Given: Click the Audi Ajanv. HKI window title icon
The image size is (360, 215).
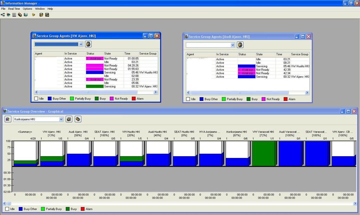Looking at the screenshot, I should 186,36.
